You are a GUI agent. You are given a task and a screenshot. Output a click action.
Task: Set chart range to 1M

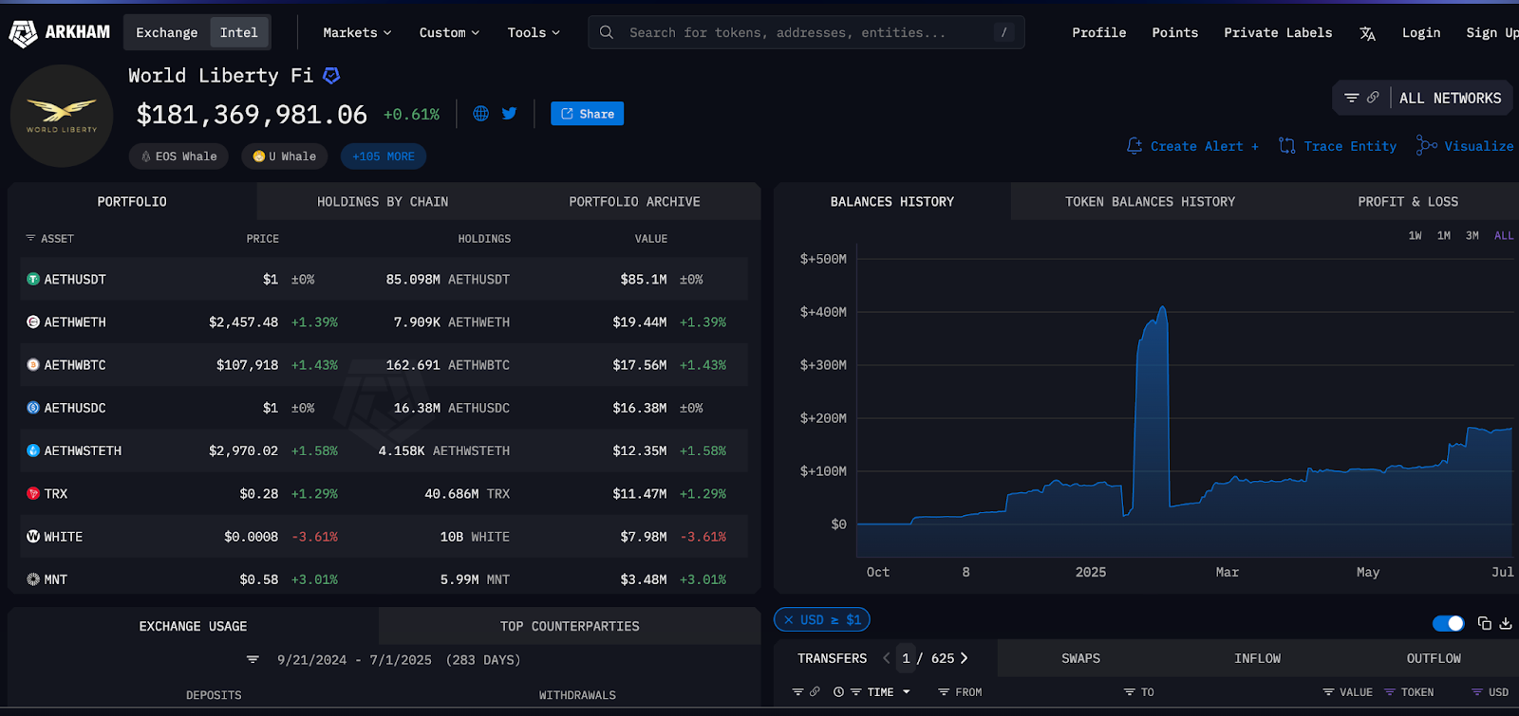point(1444,235)
